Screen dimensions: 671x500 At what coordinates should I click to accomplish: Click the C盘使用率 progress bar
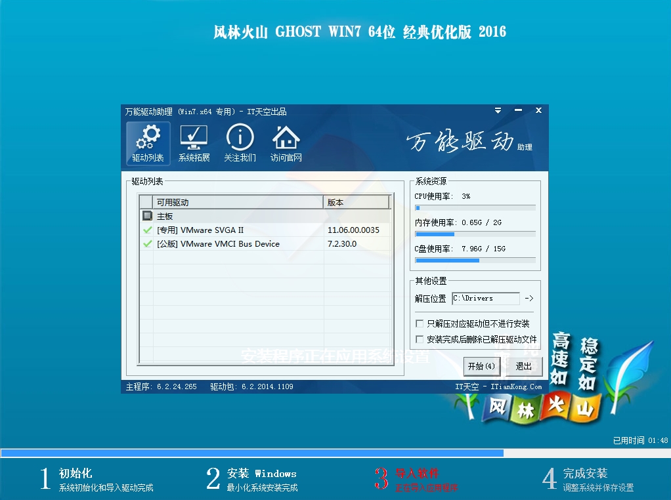click(x=475, y=260)
